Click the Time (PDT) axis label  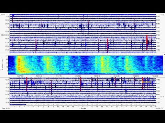point(6,108)
